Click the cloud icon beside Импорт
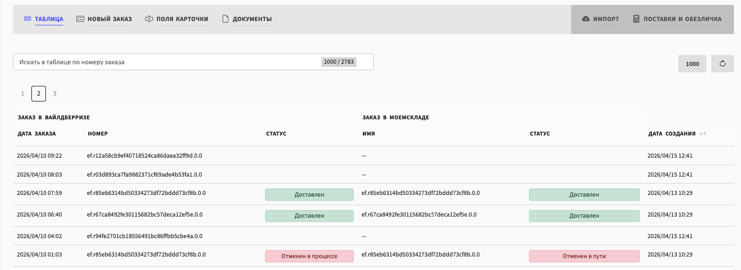741x270 pixels. [586, 19]
